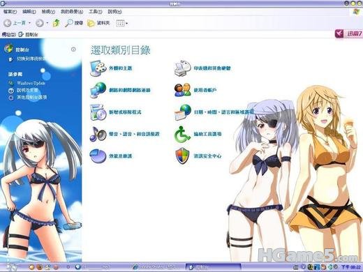The width and height of the screenshot is (363, 272).
Task: Open the 檔案 menu
Action: (x=10, y=11)
